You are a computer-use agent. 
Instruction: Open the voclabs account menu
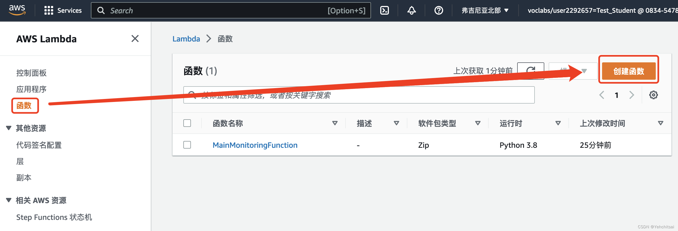pos(603,11)
